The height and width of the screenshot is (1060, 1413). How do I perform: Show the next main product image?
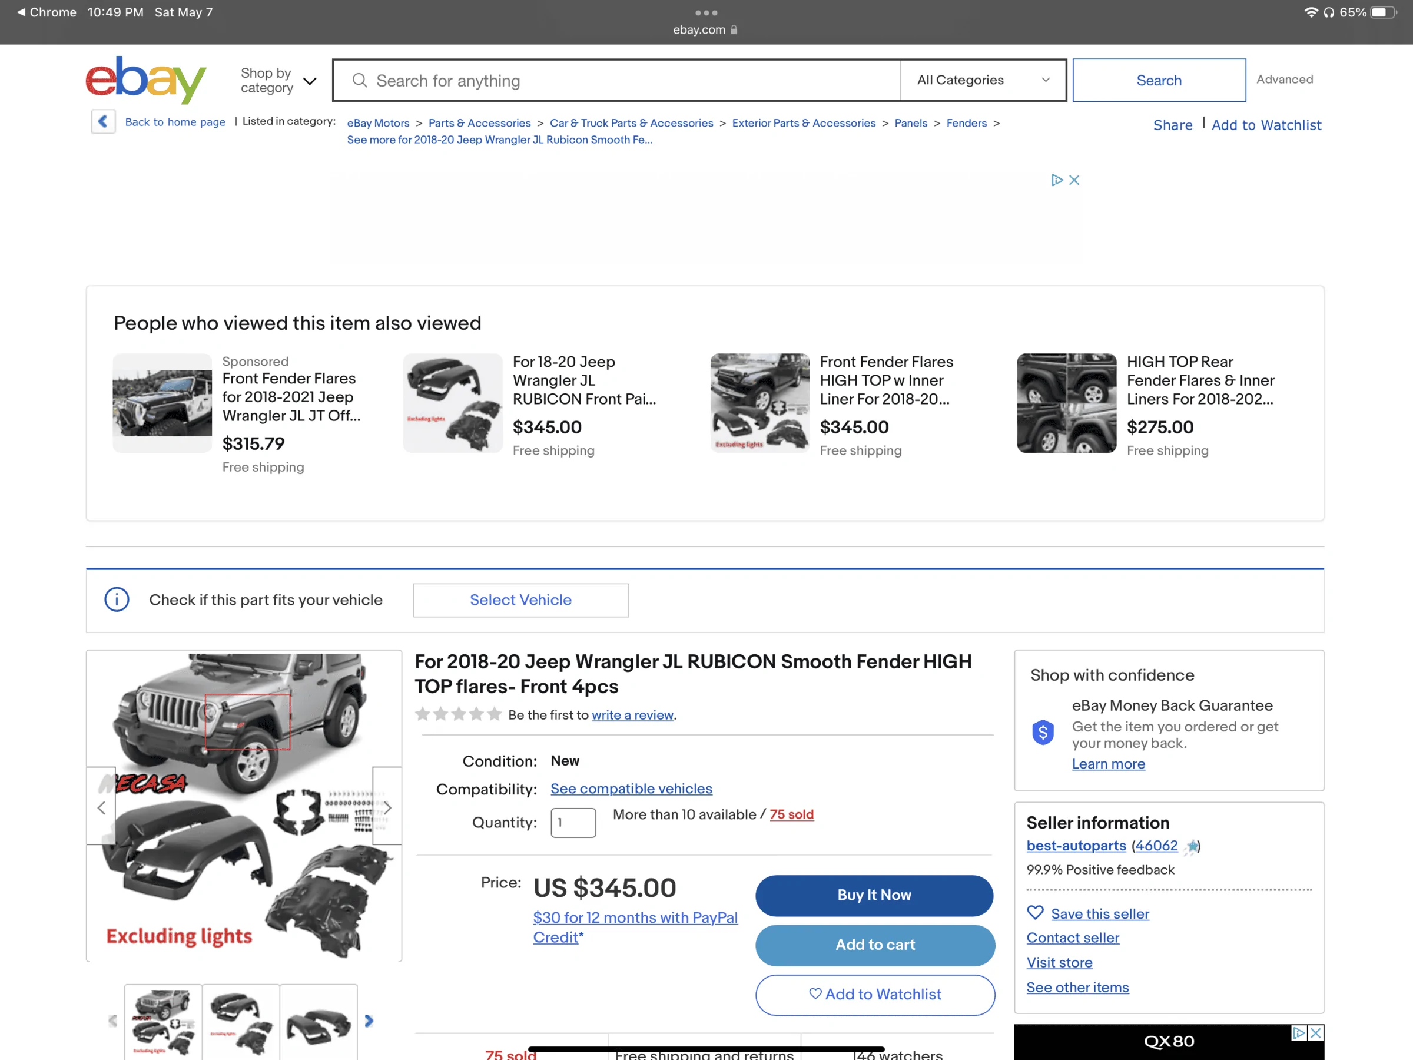click(x=386, y=807)
